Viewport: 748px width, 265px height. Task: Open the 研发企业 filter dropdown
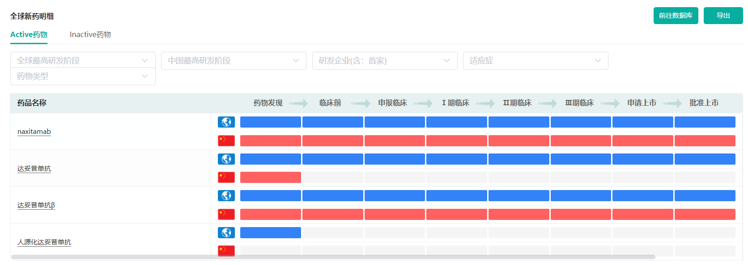(x=385, y=61)
